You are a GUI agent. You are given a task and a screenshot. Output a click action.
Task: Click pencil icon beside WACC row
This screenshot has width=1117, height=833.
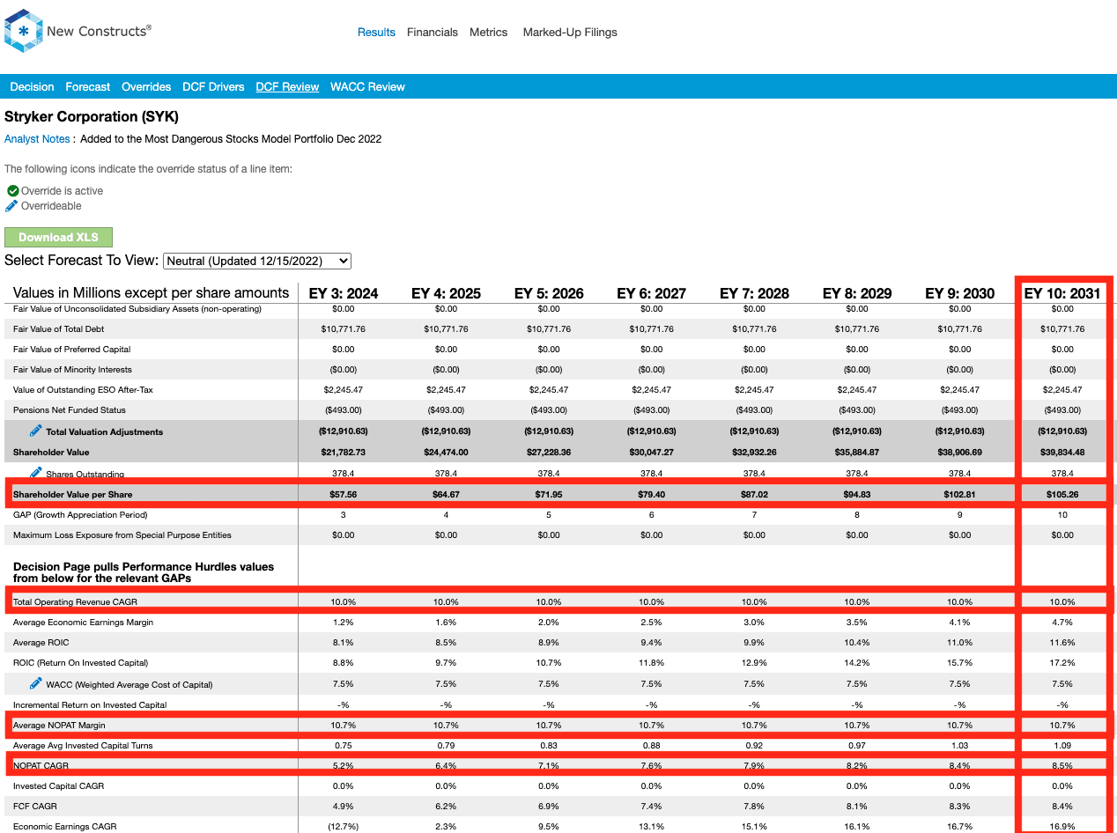pyautogui.click(x=36, y=683)
